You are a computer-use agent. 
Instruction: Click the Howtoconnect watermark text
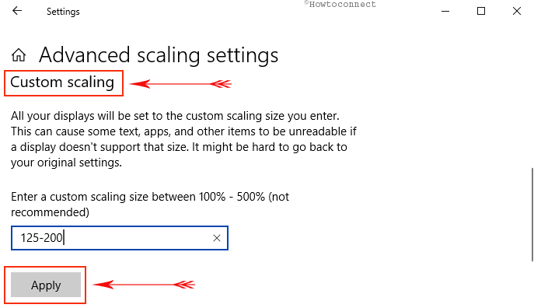pos(340,4)
